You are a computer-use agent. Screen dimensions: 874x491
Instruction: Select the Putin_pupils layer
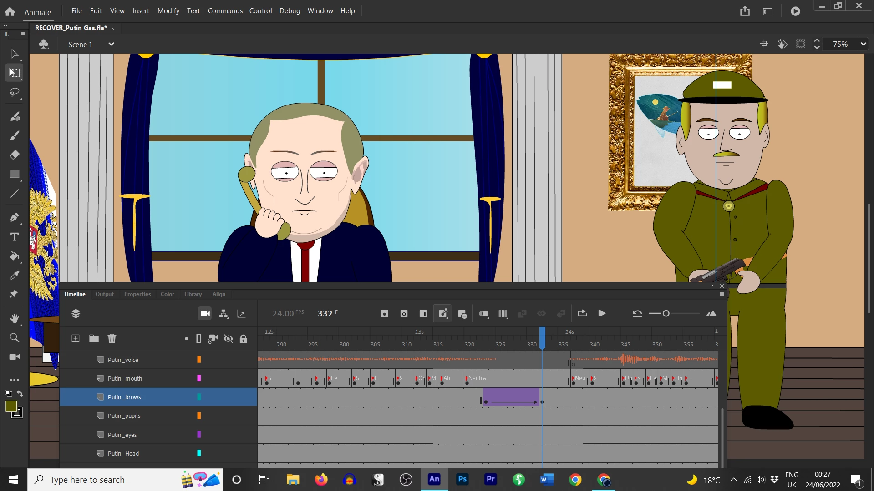(x=124, y=416)
